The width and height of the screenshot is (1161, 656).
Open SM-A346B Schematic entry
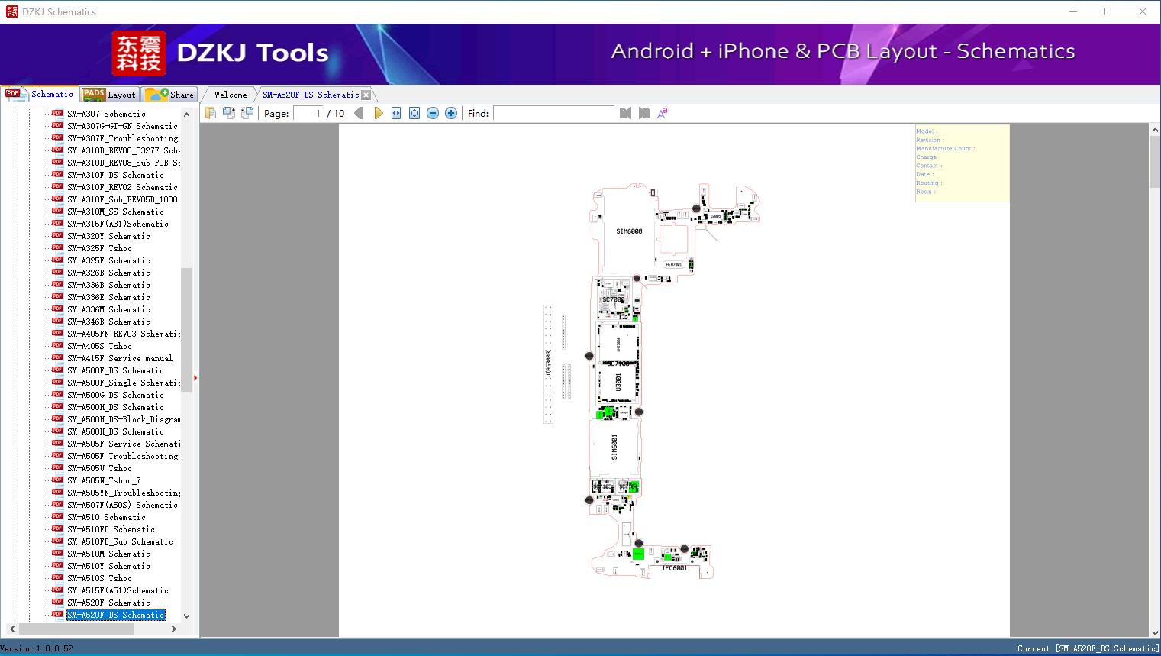[x=108, y=322]
